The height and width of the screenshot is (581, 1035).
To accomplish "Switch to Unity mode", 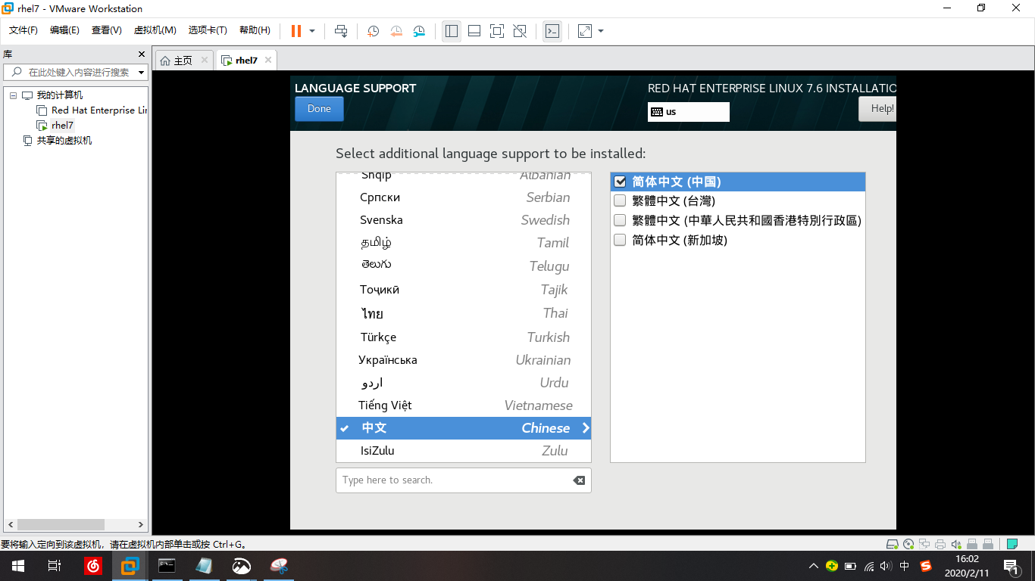I will [520, 31].
